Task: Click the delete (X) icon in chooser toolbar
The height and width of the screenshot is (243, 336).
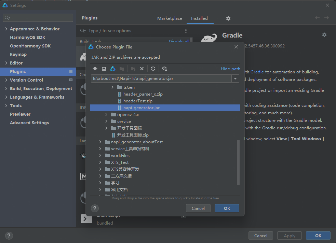Action: [142, 69]
